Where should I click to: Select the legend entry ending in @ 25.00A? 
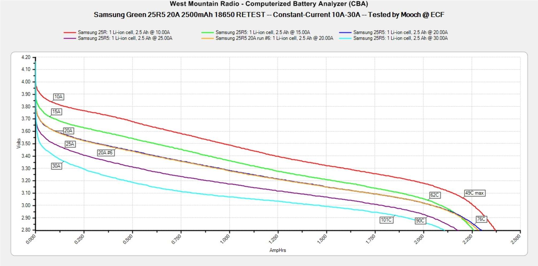tap(125, 38)
